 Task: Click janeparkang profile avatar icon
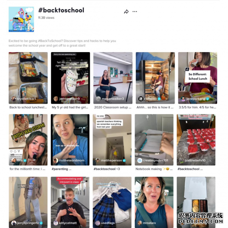183,99
